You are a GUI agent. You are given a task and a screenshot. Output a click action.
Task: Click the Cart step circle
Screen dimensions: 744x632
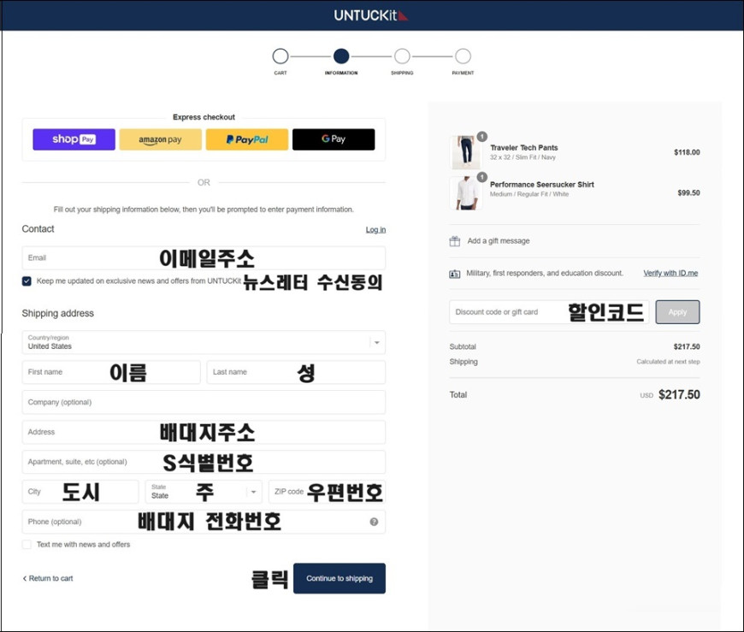click(x=280, y=56)
